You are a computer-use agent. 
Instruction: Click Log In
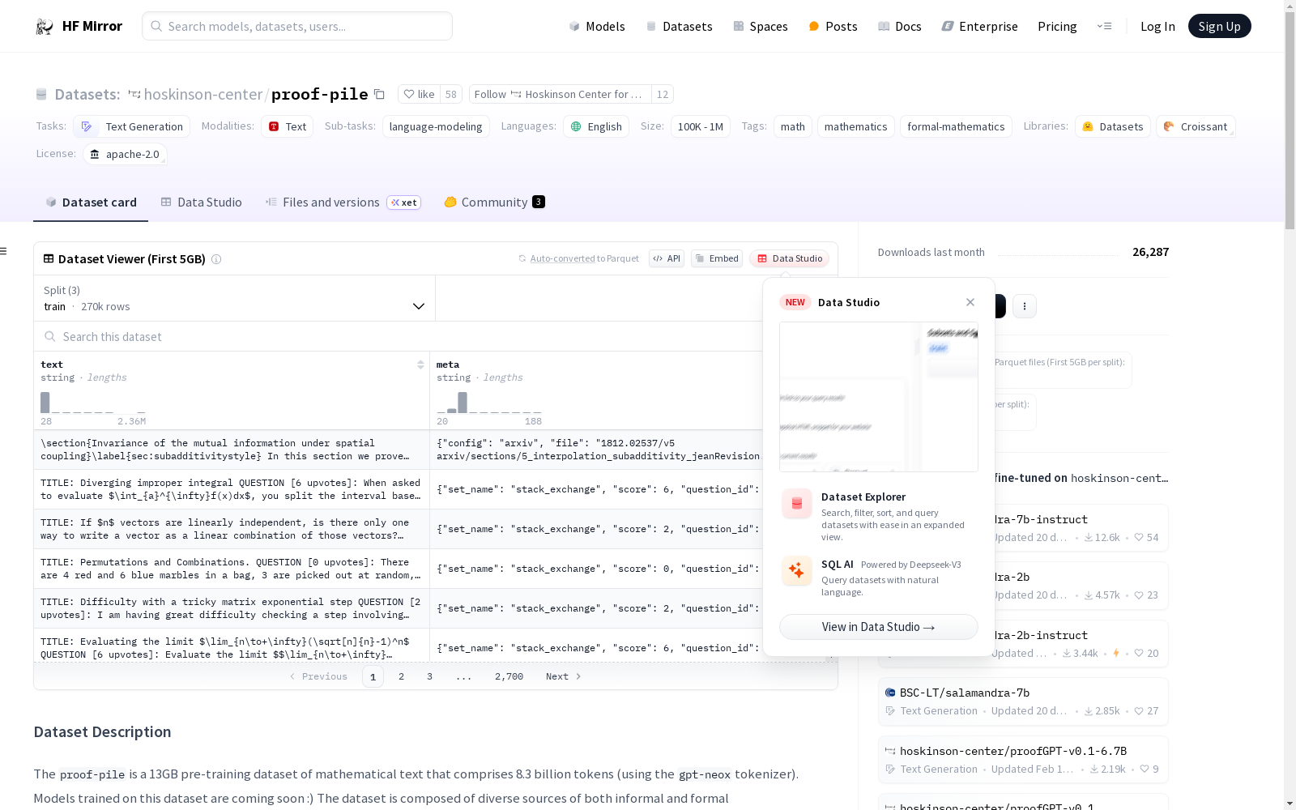click(1157, 26)
